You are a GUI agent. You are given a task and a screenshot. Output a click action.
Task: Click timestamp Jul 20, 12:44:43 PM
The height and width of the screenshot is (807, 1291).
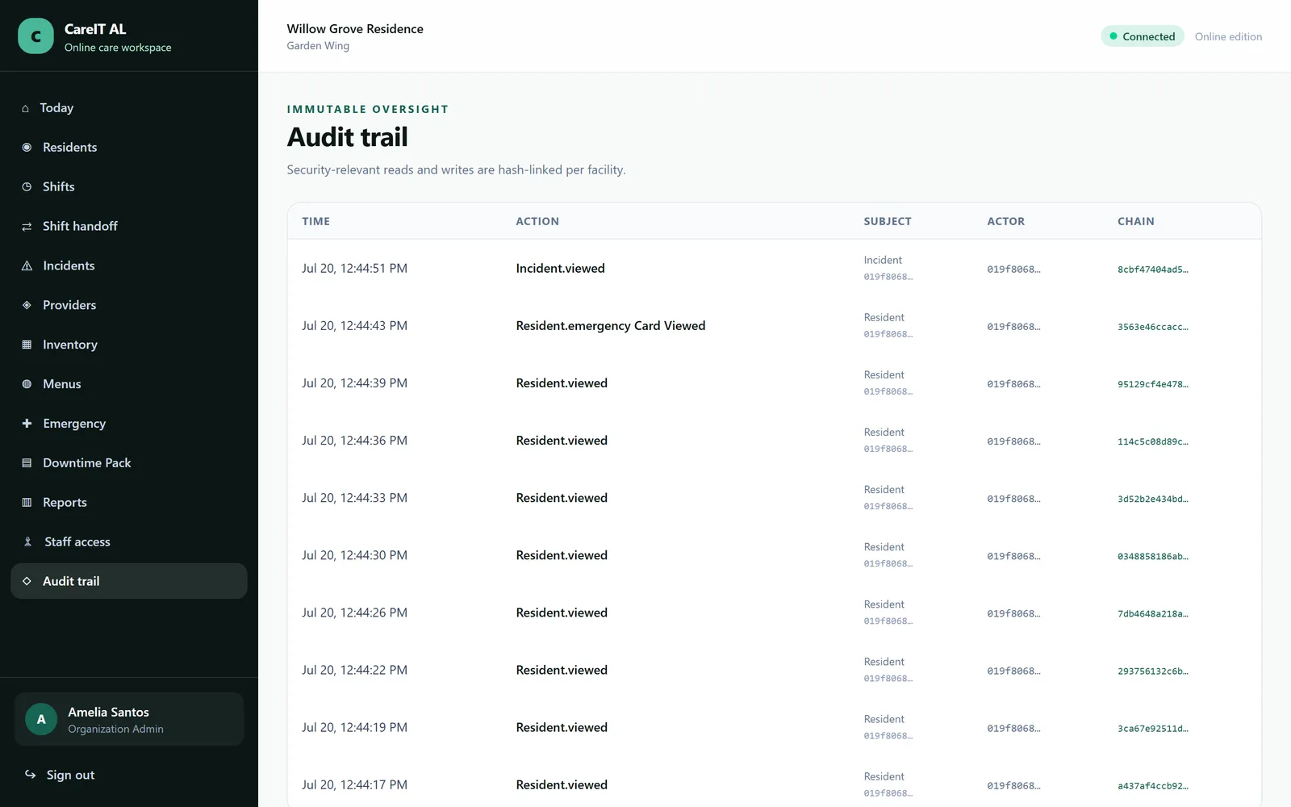coord(355,326)
